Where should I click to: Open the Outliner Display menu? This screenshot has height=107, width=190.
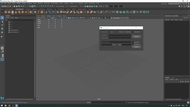click(7, 18)
